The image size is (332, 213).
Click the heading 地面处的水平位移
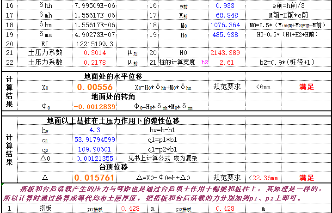coord(113,76)
